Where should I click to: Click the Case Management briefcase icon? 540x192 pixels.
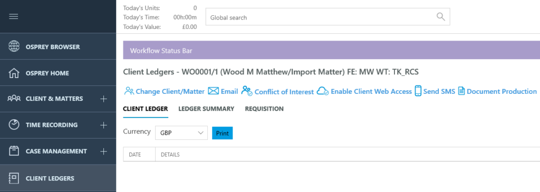click(x=14, y=151)
